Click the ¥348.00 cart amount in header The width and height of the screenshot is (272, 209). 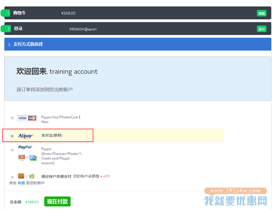pyautogui.click(x=68, y=13)
